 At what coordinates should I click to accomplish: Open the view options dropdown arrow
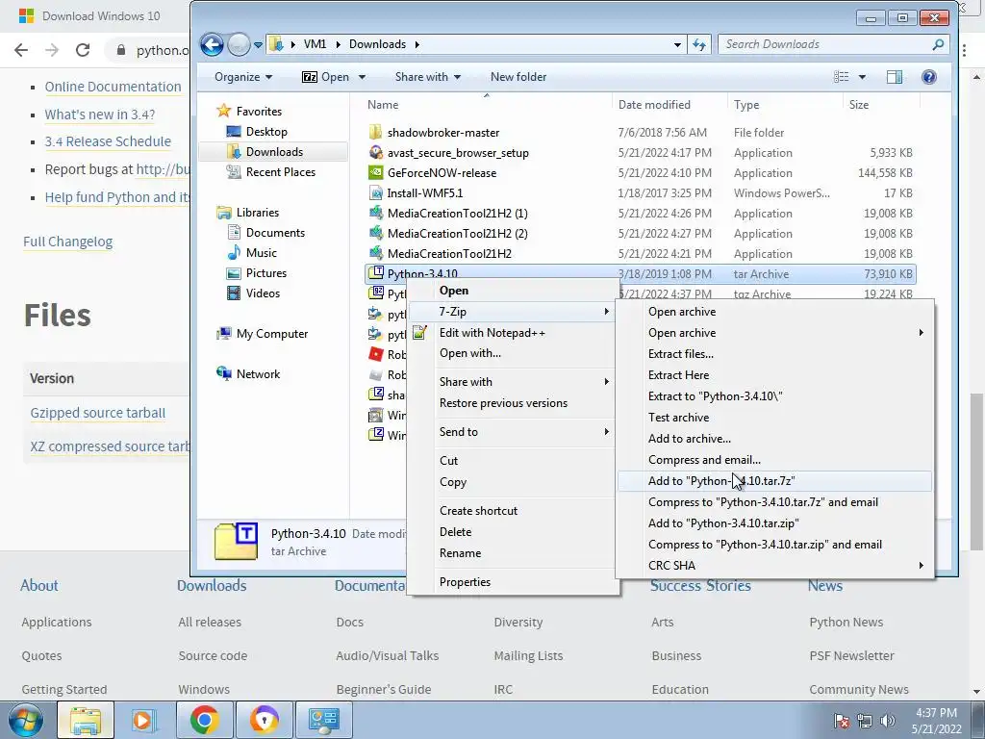(862, 77)
